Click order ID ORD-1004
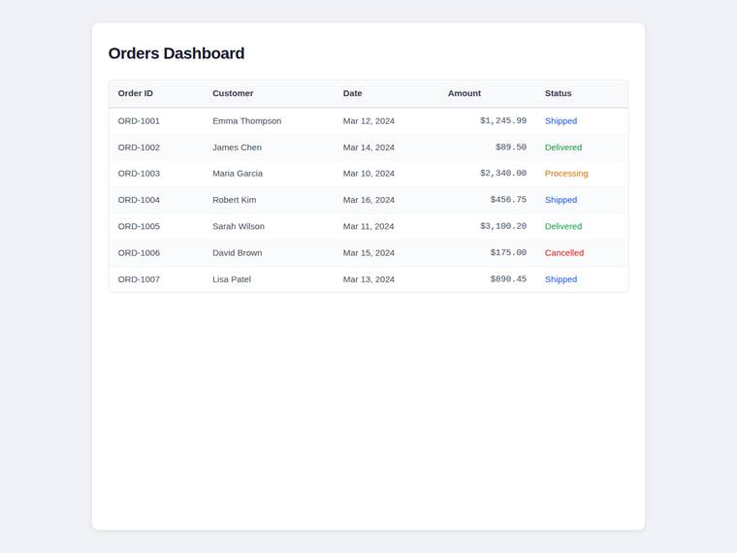Screen dimensions: 737x553 139,200
